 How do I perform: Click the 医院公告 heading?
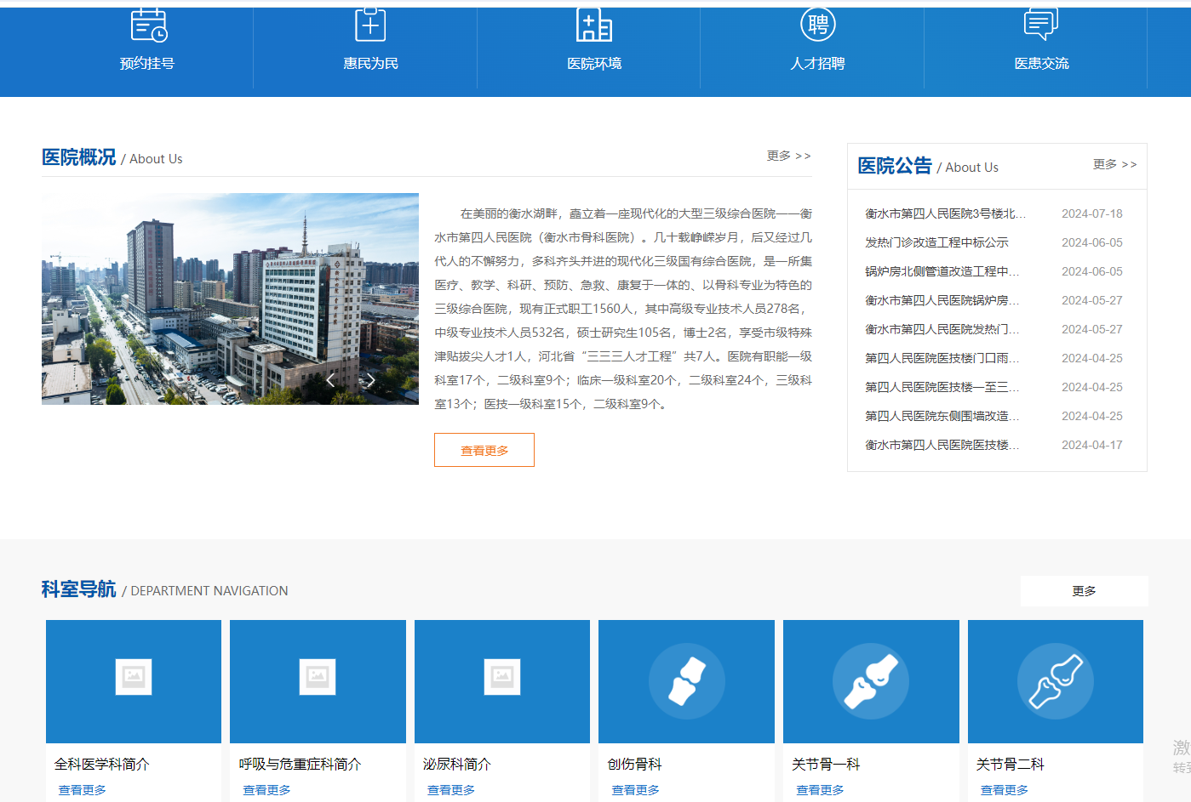895,166
